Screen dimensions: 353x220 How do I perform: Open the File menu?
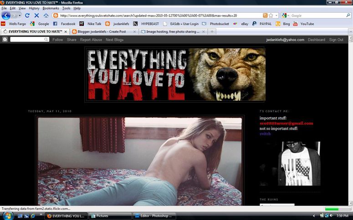[4, 8]
